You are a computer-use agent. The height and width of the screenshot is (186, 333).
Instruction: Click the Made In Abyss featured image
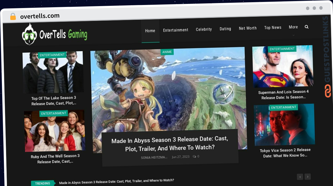[168, 92]
